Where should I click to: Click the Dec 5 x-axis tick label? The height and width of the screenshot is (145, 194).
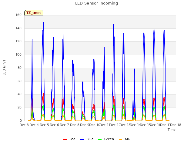pyautogui.click(x=44, y=125)
